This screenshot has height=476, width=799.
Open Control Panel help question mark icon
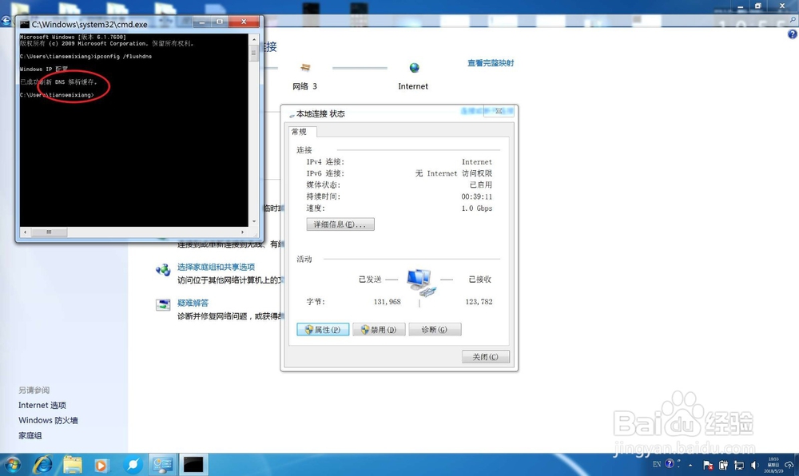pyautogui.click(x=793, y=34)
